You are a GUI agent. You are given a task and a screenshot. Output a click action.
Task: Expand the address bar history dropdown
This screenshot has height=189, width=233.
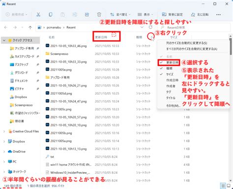pos(142,27)
